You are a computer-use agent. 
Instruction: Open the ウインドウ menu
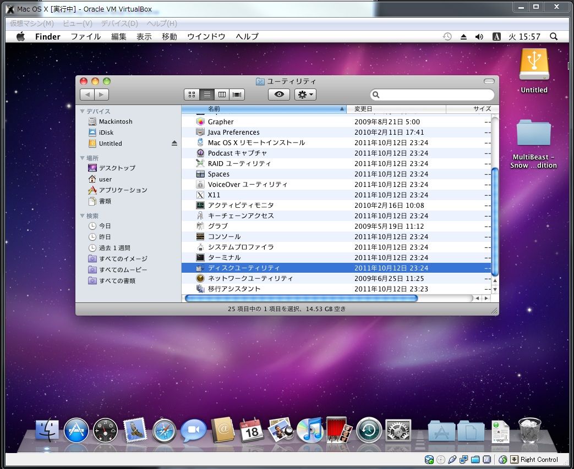[x=206, y=37]
